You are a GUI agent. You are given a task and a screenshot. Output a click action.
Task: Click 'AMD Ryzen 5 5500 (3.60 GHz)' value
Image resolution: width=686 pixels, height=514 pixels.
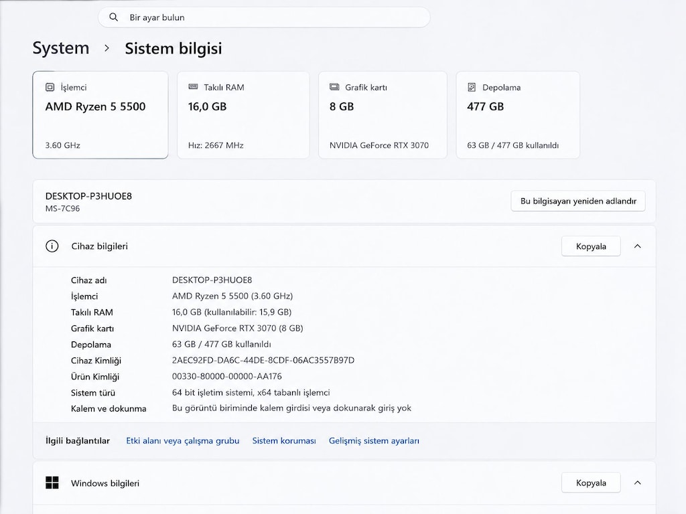(232, 296)
